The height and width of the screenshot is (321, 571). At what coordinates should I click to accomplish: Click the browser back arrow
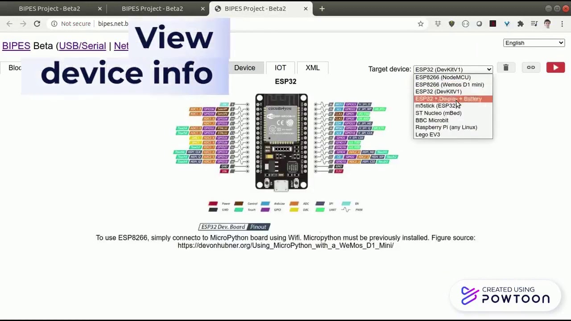point(9,24)
